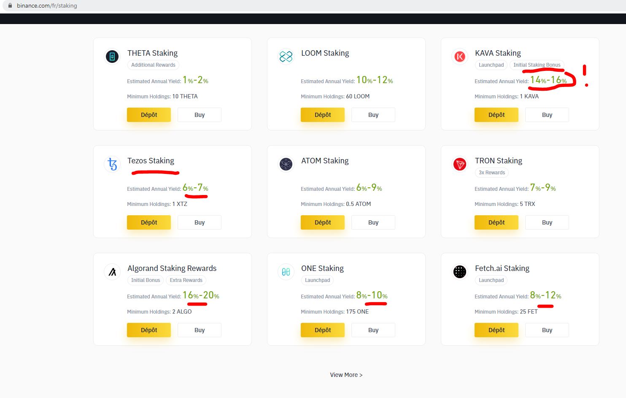626x398 pixels.
Task: Click Buy on Algorand Staking Rewards card
Action: 200,330
